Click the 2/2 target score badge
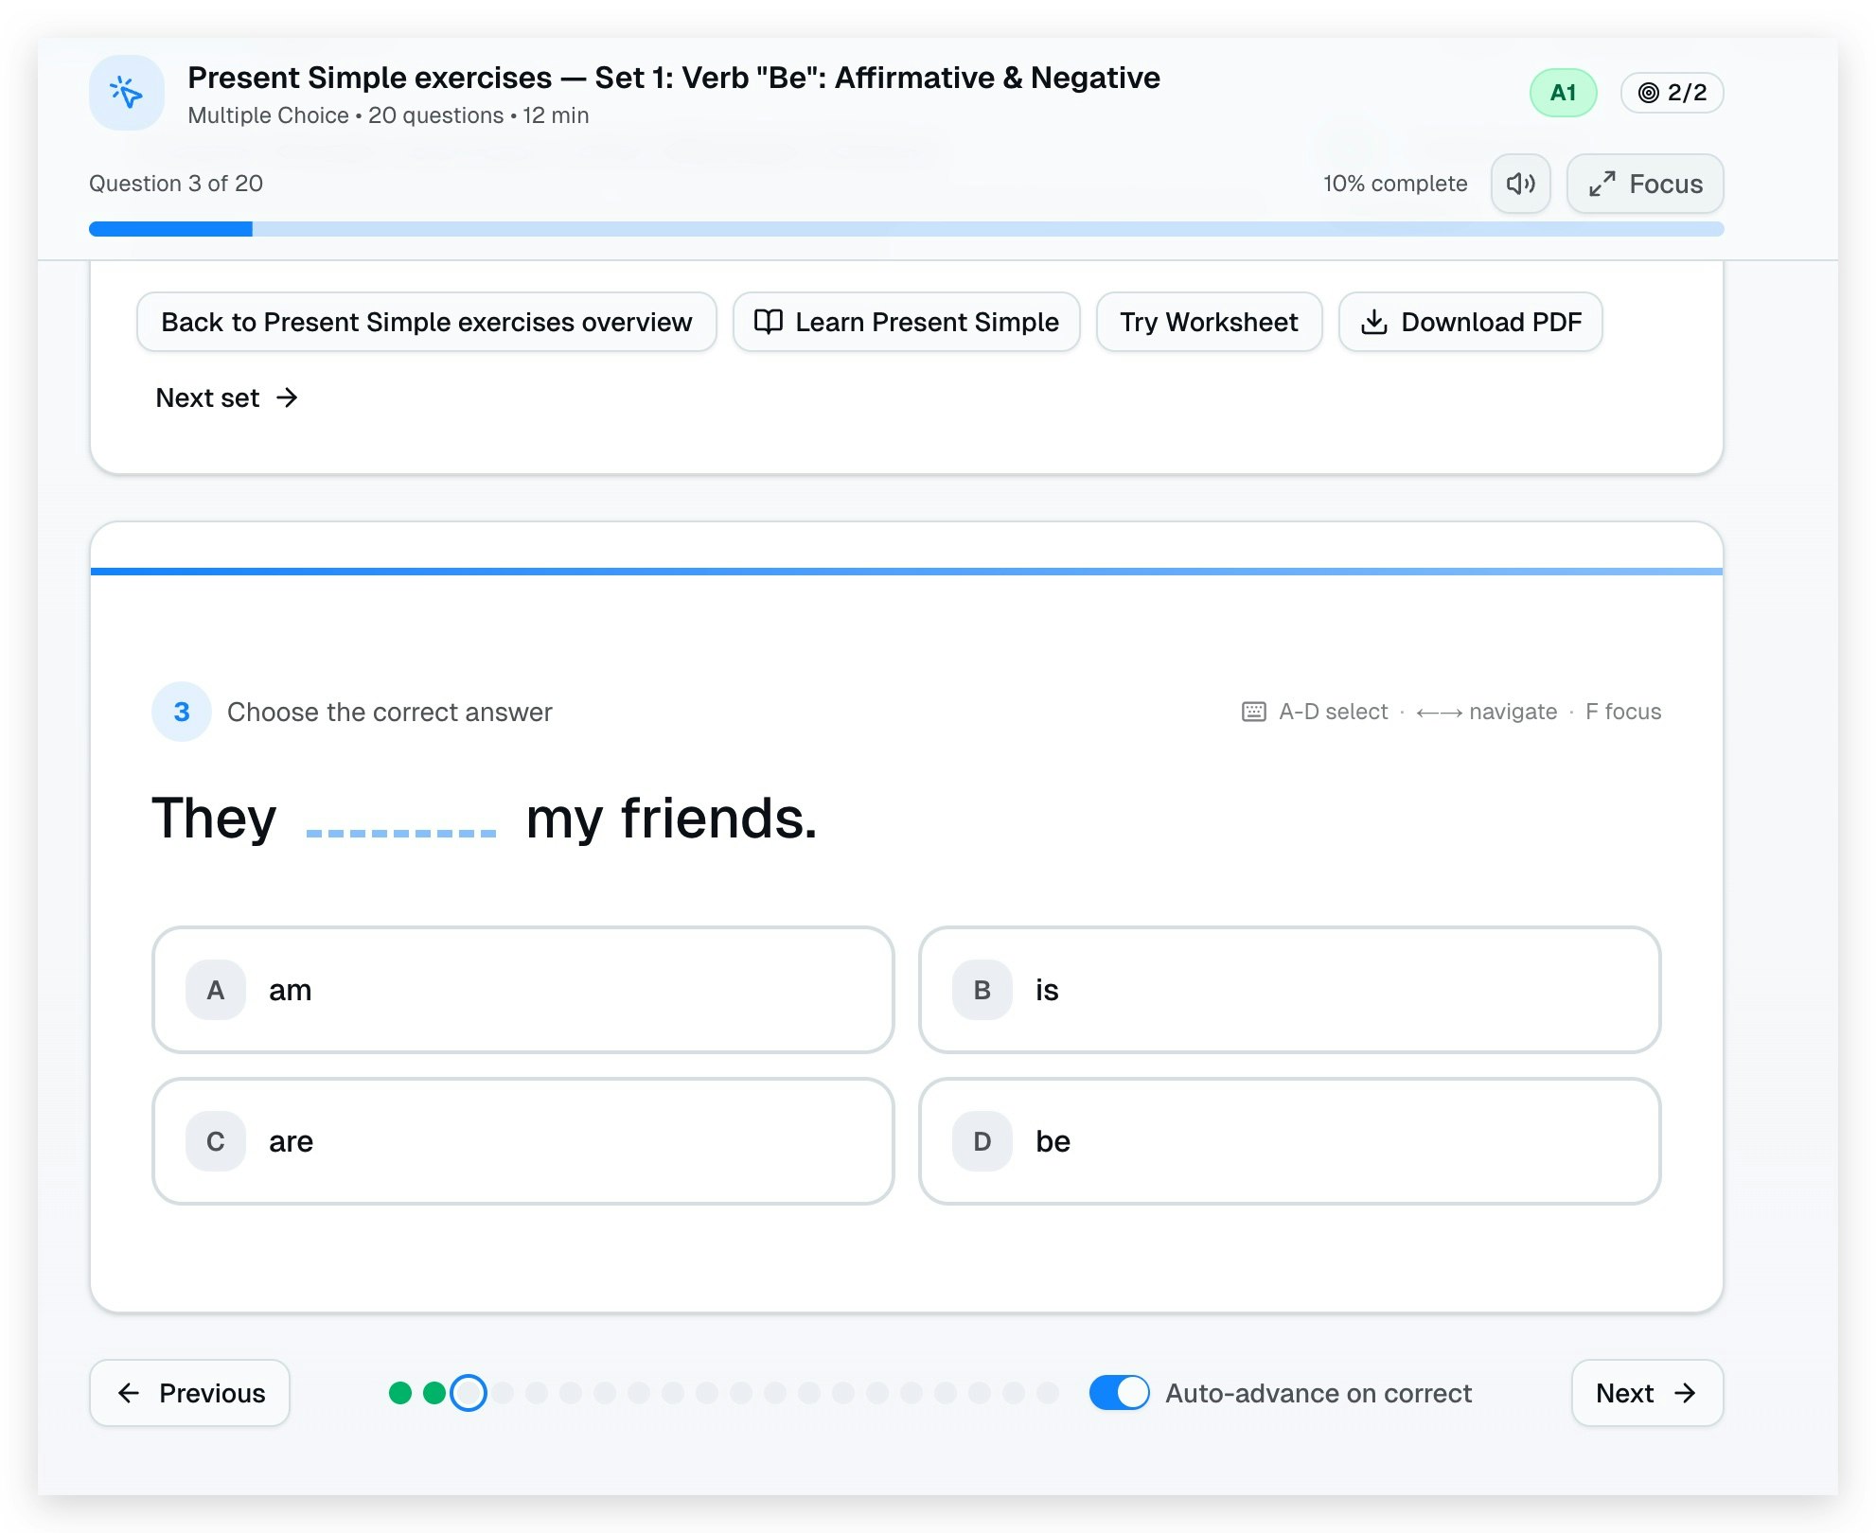Image resolution: width=1876 pixels, height=1533 pixels. (1672, 93)
